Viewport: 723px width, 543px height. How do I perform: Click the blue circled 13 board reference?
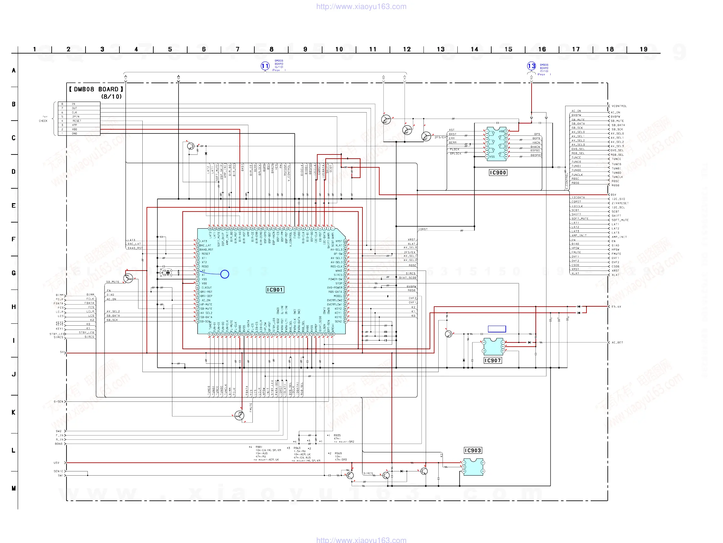[532, 66]
